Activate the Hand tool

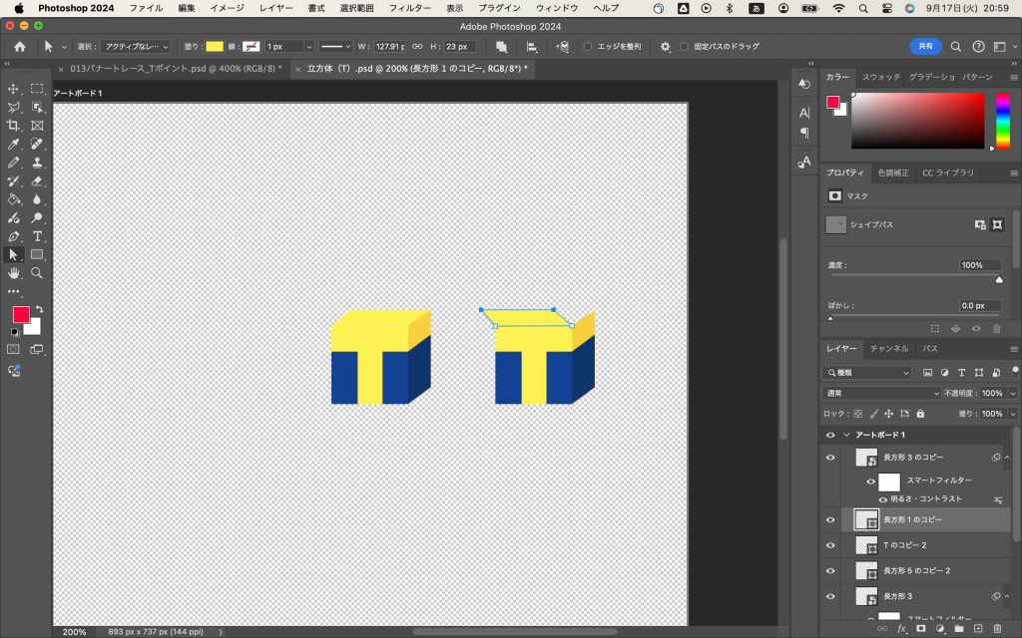tap(14, 272)
